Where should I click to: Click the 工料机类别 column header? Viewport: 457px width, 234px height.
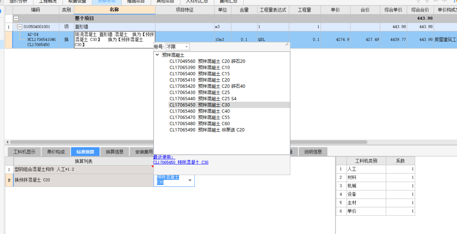point(366,161)
